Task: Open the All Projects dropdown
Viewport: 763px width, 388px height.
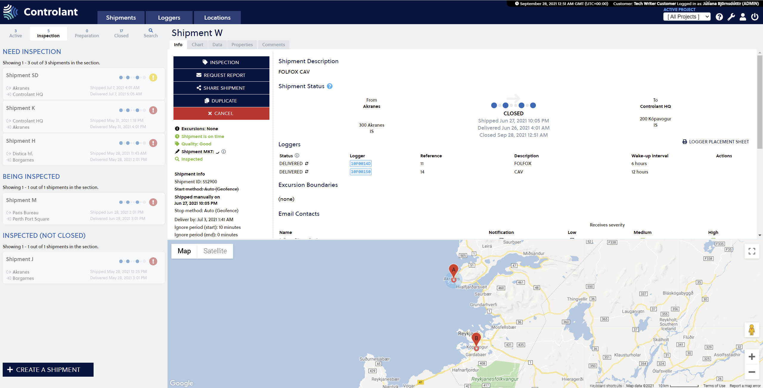Action: (x=687, y=17)
